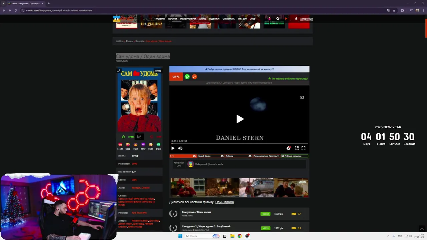Viewport: 427px width, 240px height.
Task: Toggle the eye icon on 1+1 voiceover
Action: pyautogui.click(x=194, y=156)
